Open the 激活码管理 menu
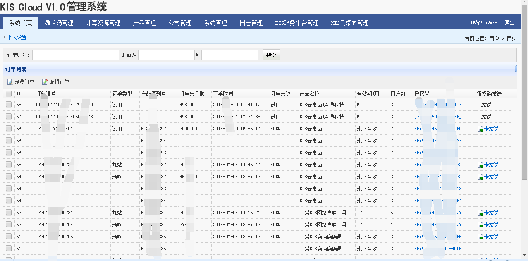 [59, 23]
